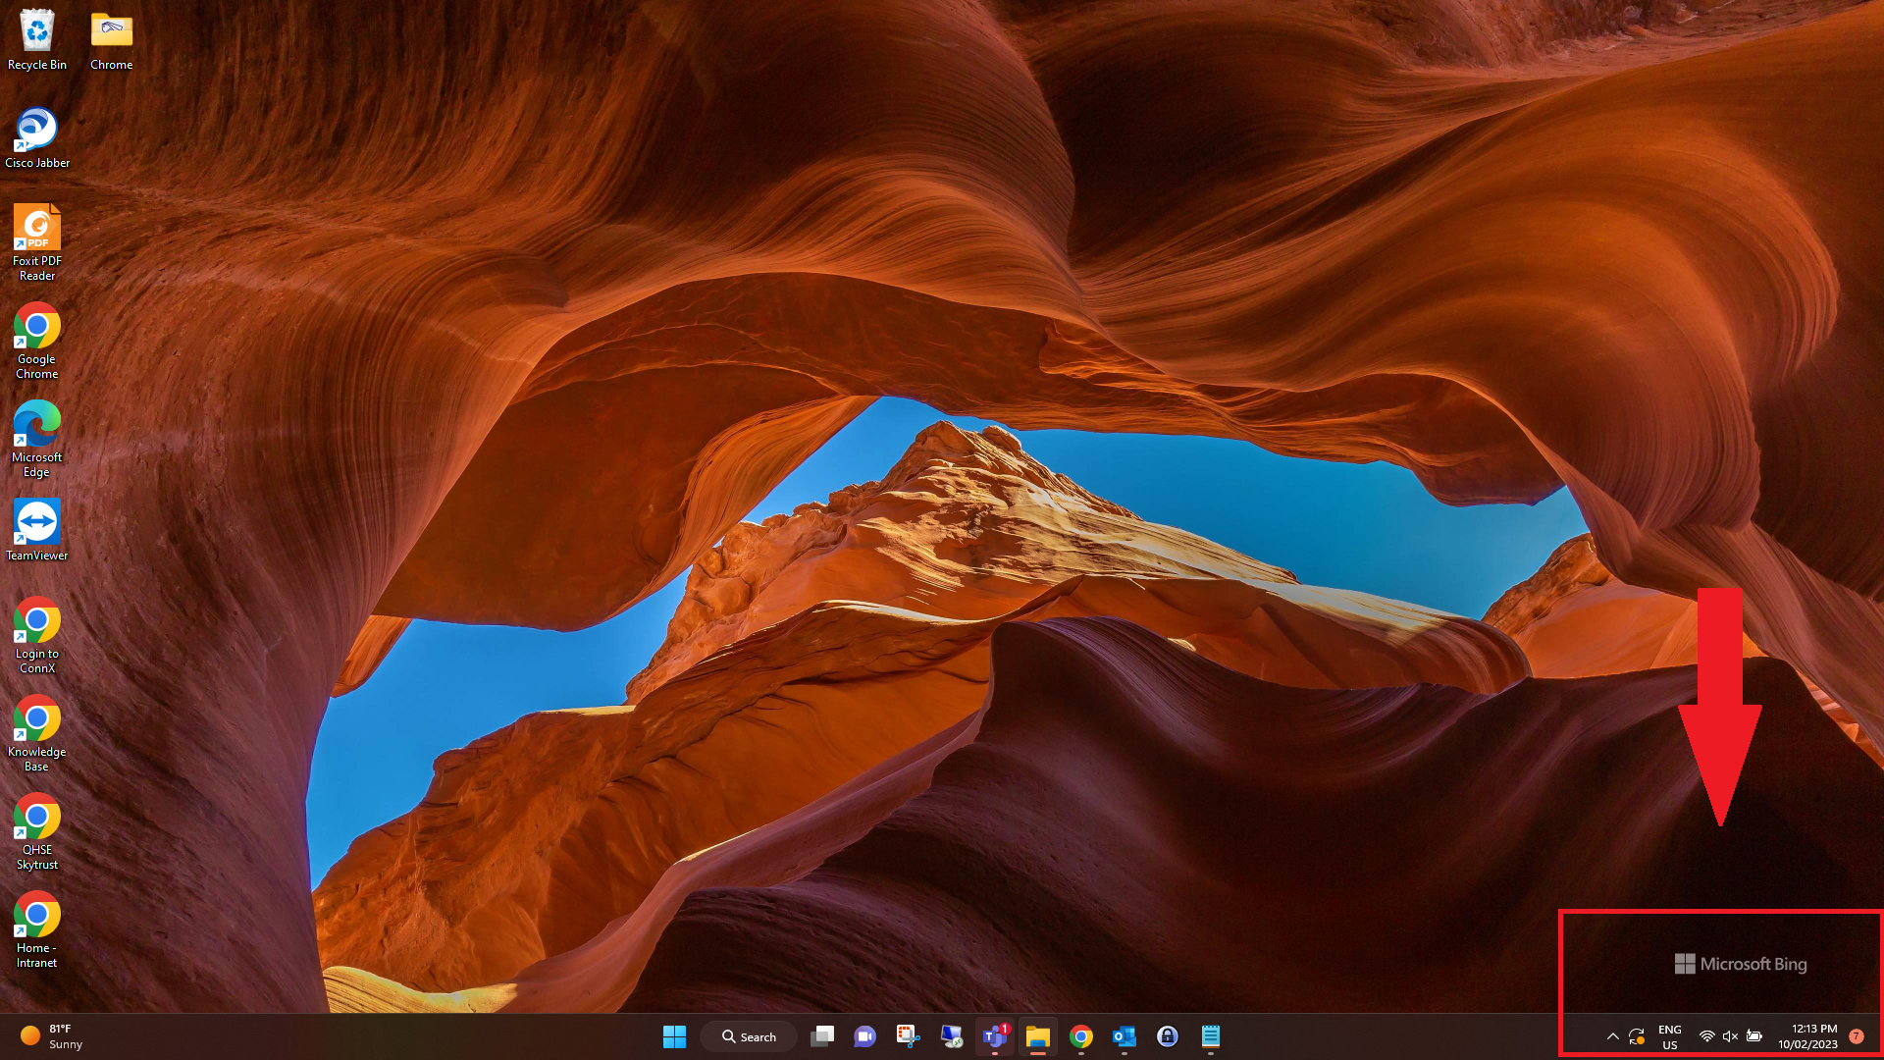Expand the hidden system tray icons chevron
This screenshot has width=1884, height=1060.
tap(1612, 1036)
